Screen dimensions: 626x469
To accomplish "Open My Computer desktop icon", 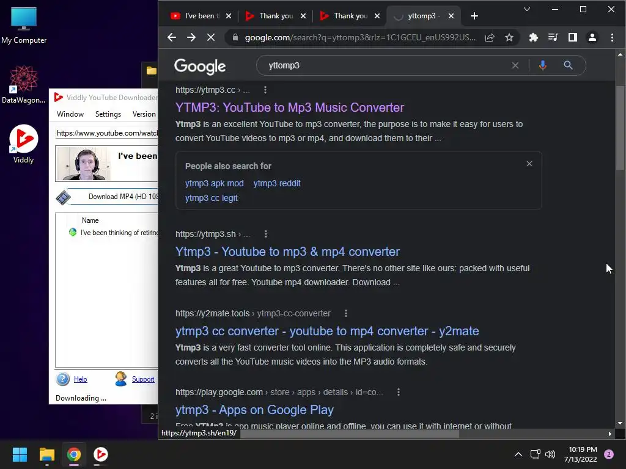I will click(x=24, y=26).
